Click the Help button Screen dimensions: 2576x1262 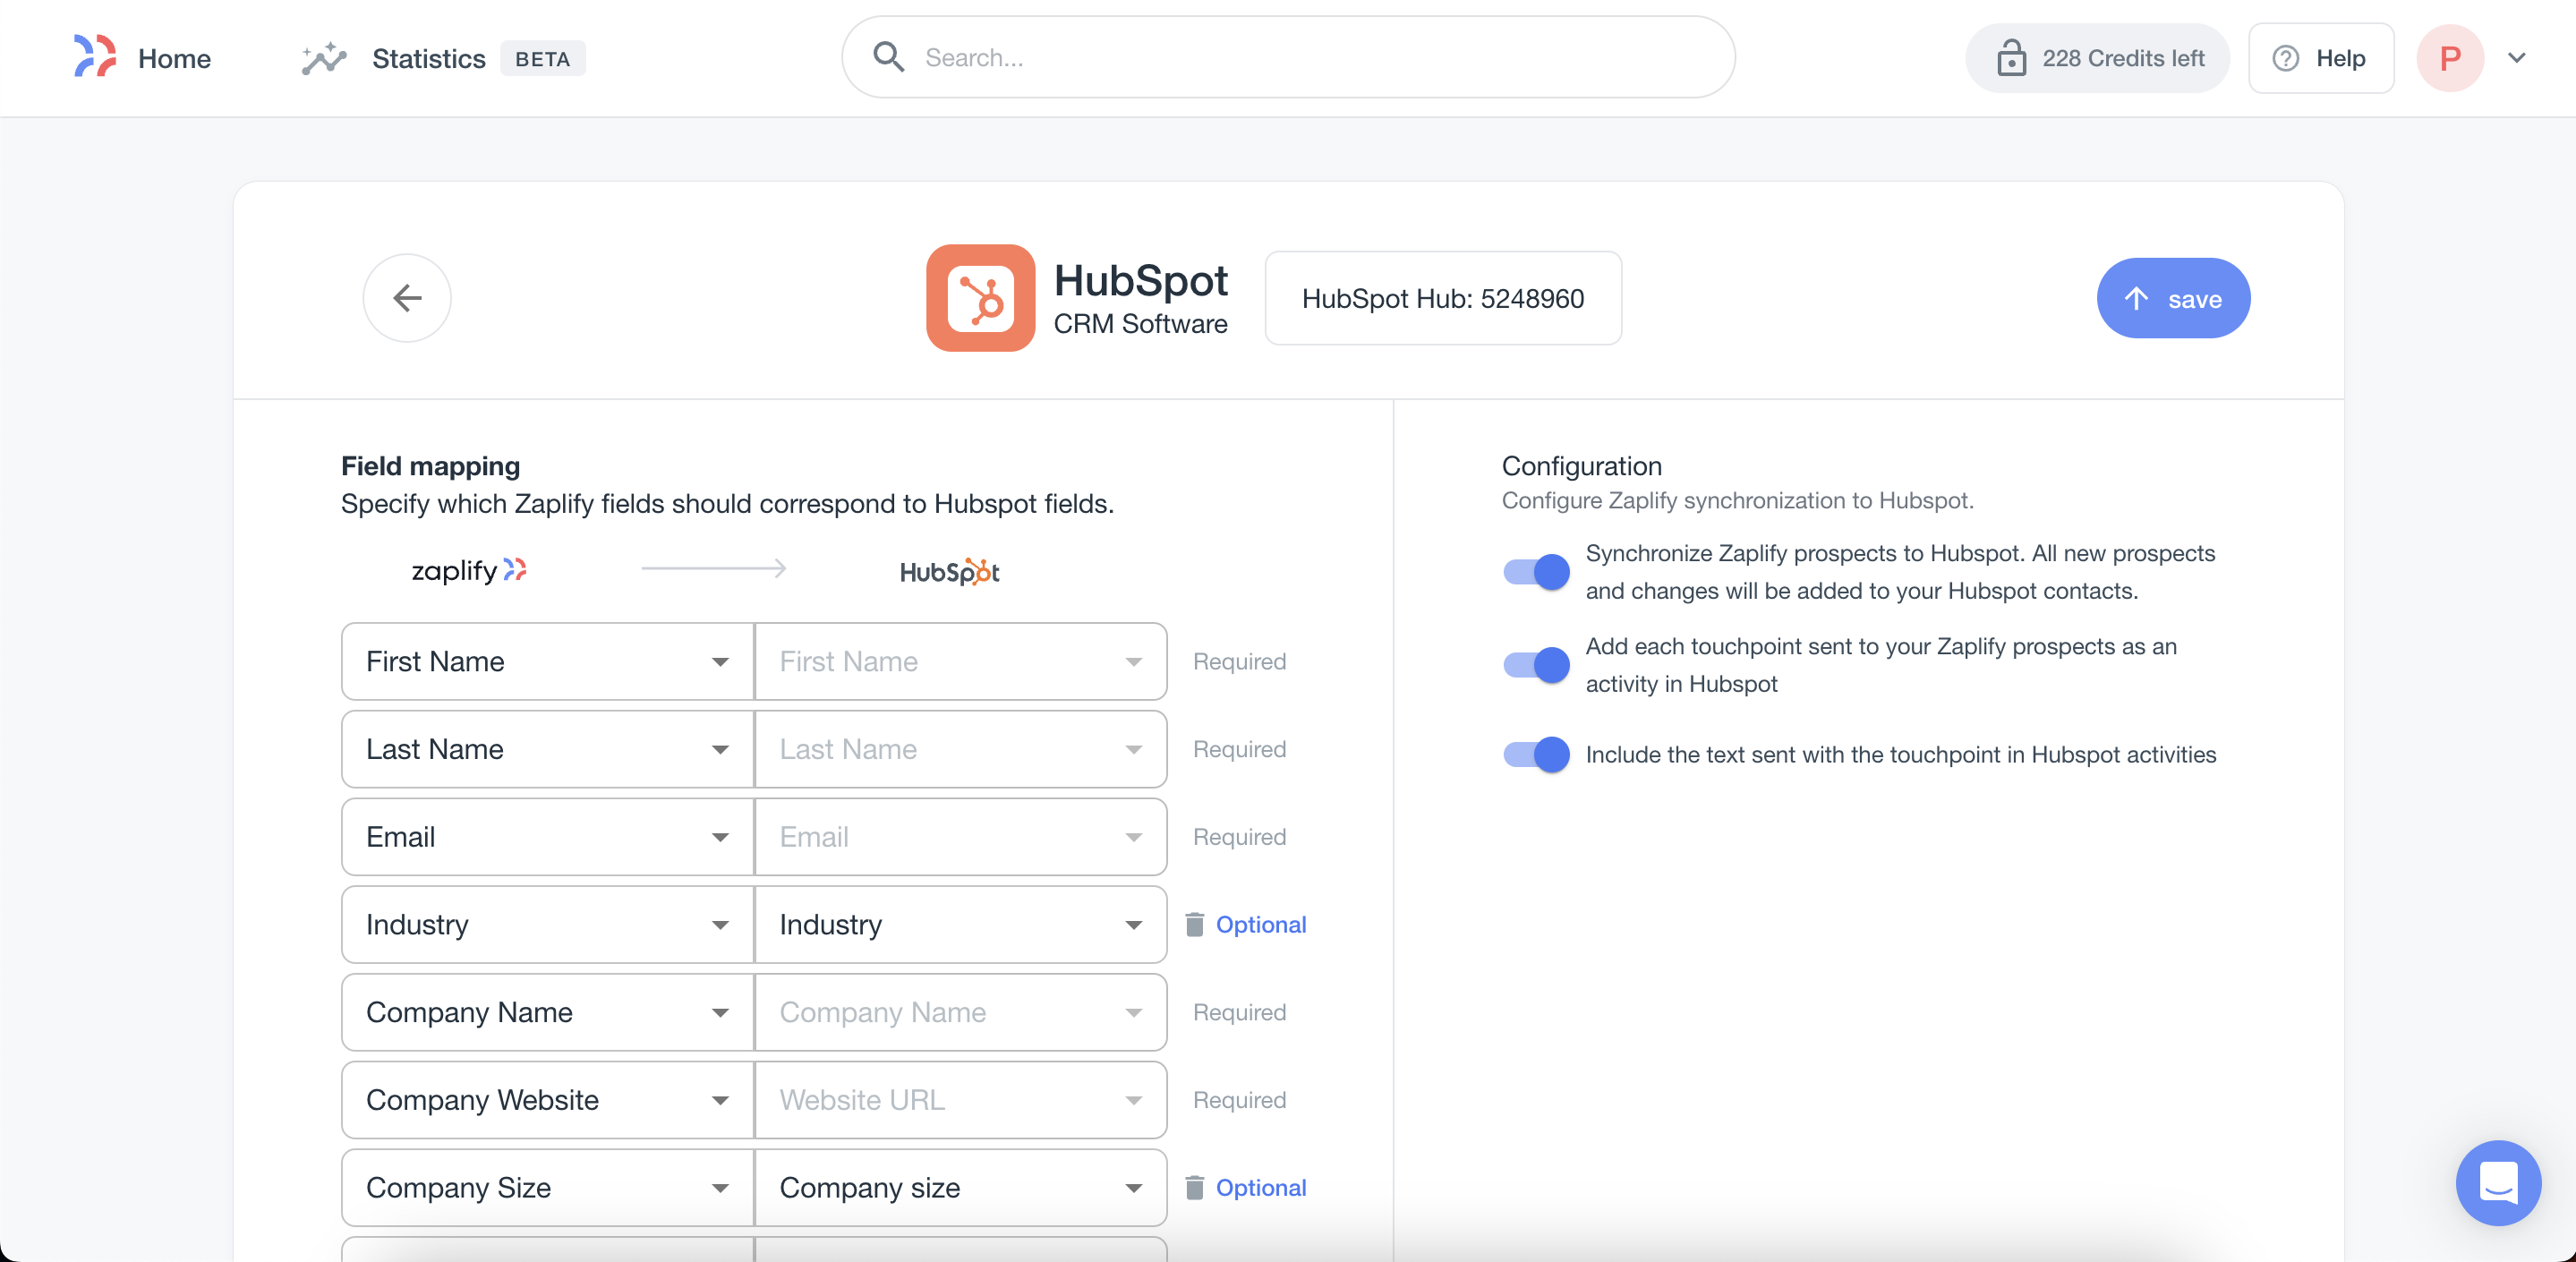(2320, 58)
